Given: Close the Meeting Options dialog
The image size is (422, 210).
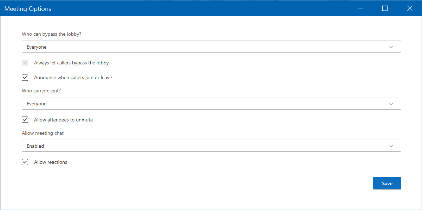Looking at the screenshot, I should pos(410,8).
